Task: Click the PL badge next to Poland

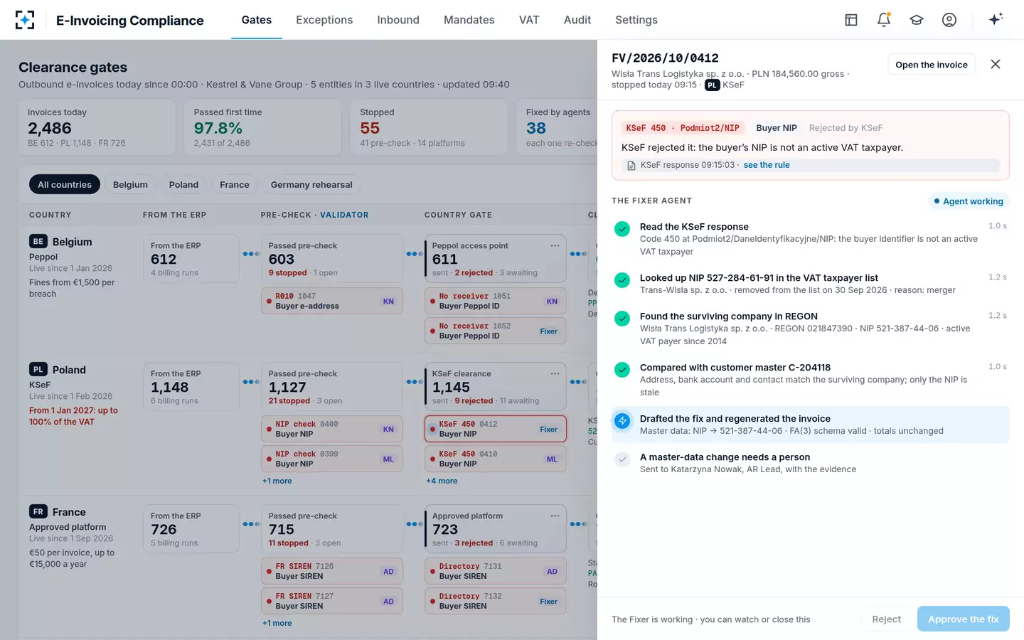Action: point(38,369)
